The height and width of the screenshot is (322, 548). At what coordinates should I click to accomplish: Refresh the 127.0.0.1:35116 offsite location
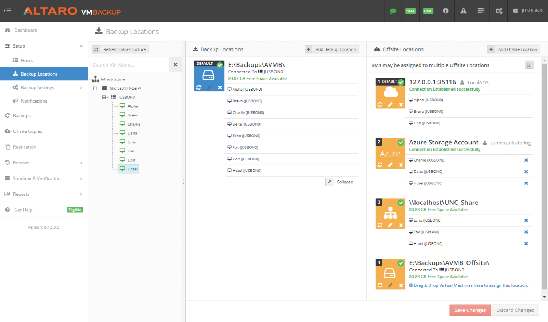380,104
